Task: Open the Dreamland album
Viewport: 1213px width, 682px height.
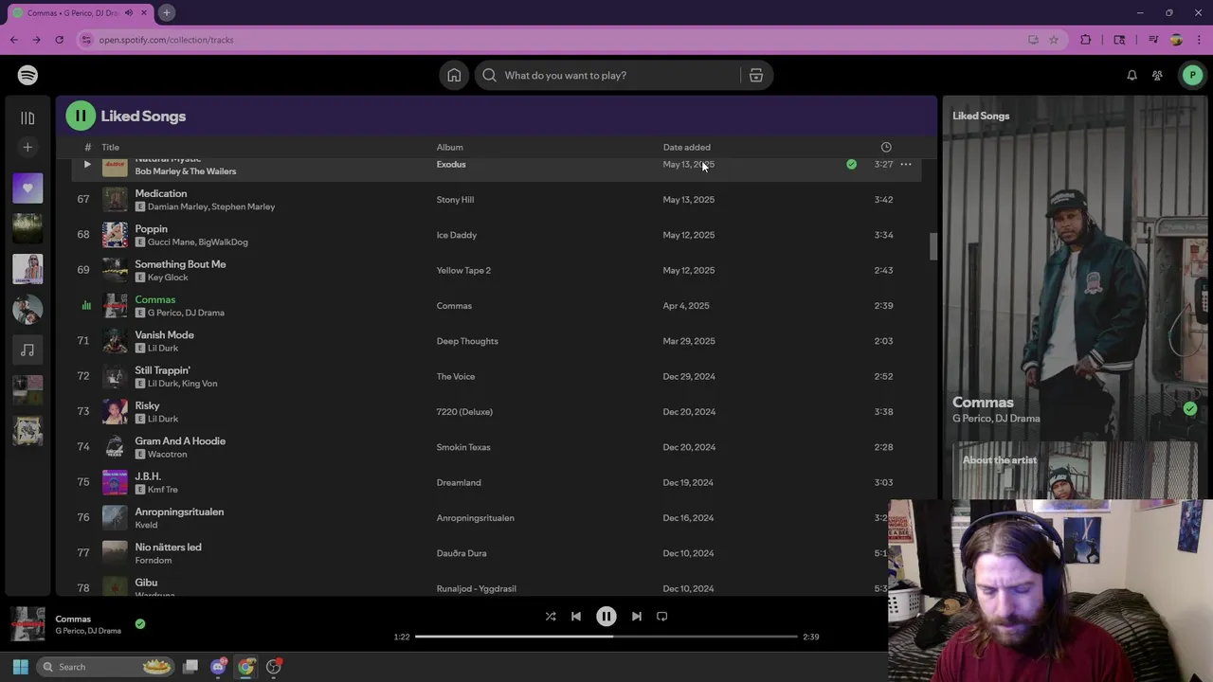Action: click(459, 482)
